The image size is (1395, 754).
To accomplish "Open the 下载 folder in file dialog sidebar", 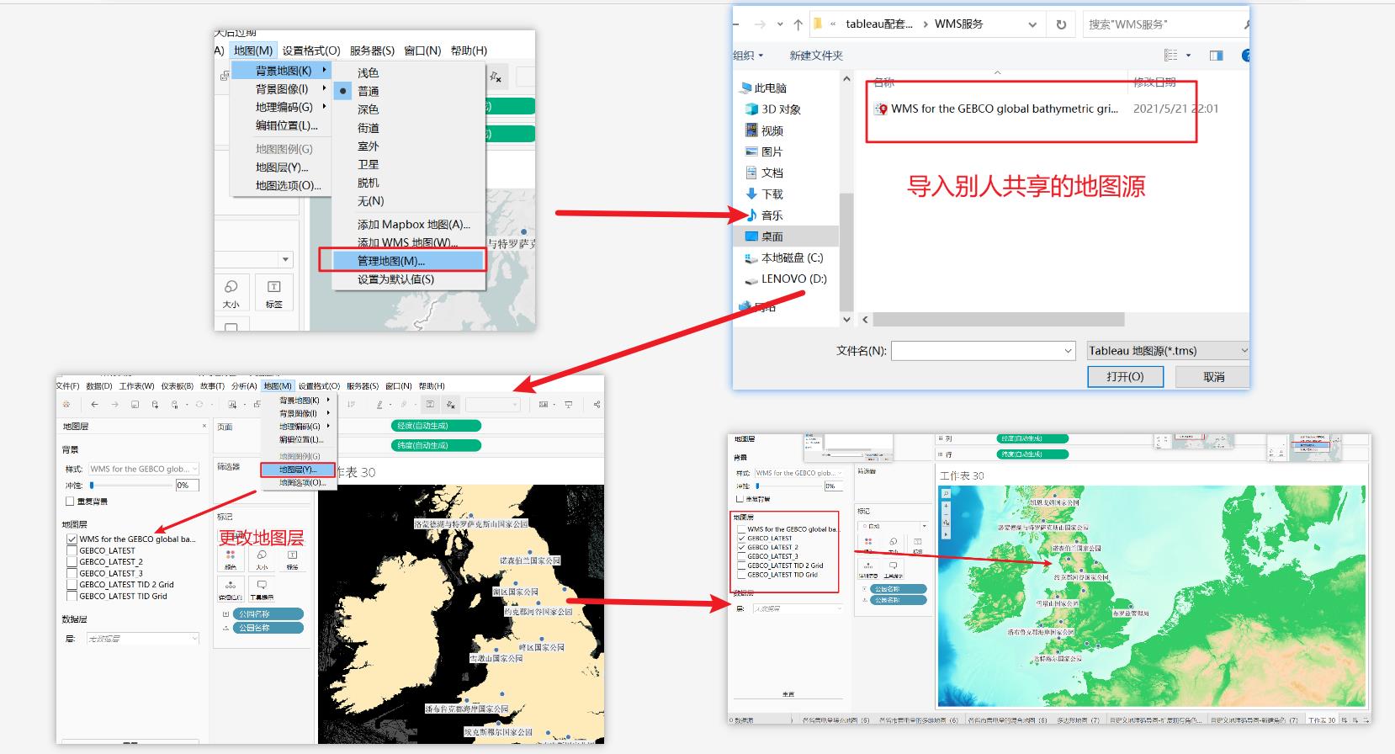I will click(x=764, y=194).
